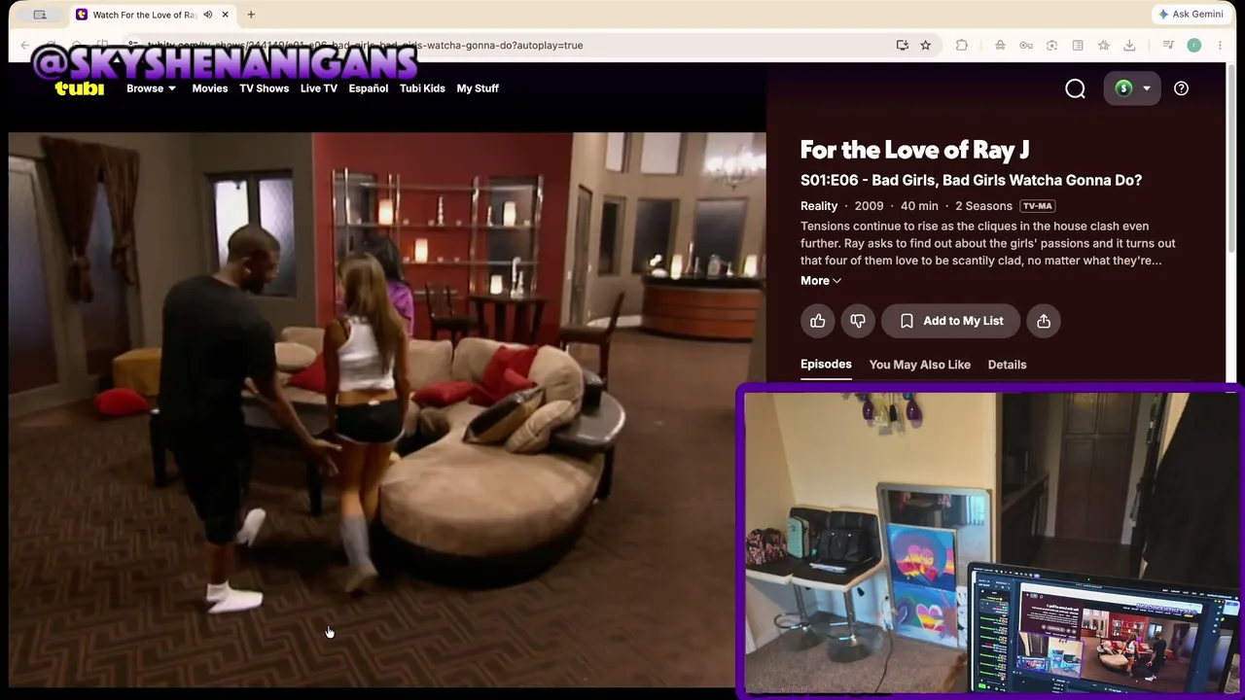The width and height of the screenshot is (1245, 700).
Task: Go to Live TV
Action: [x=319, y=88]
